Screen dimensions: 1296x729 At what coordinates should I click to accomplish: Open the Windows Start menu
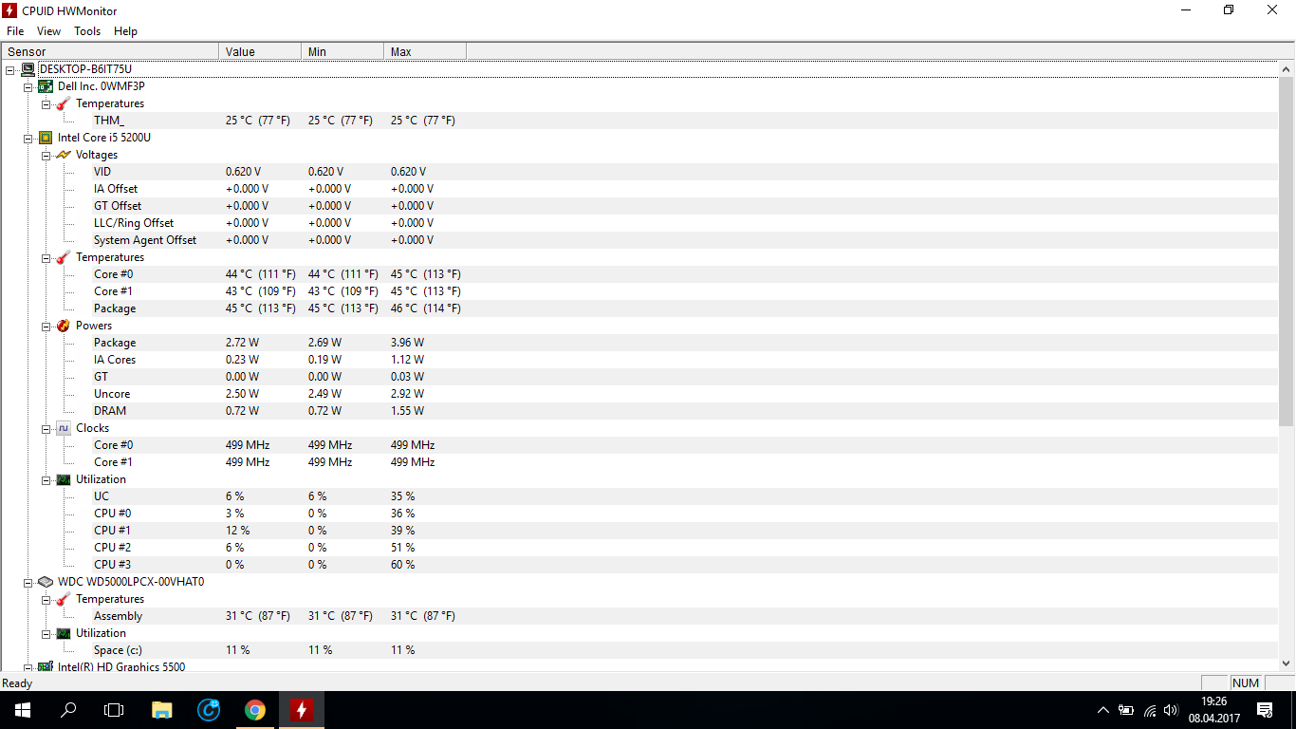[22, 710]
